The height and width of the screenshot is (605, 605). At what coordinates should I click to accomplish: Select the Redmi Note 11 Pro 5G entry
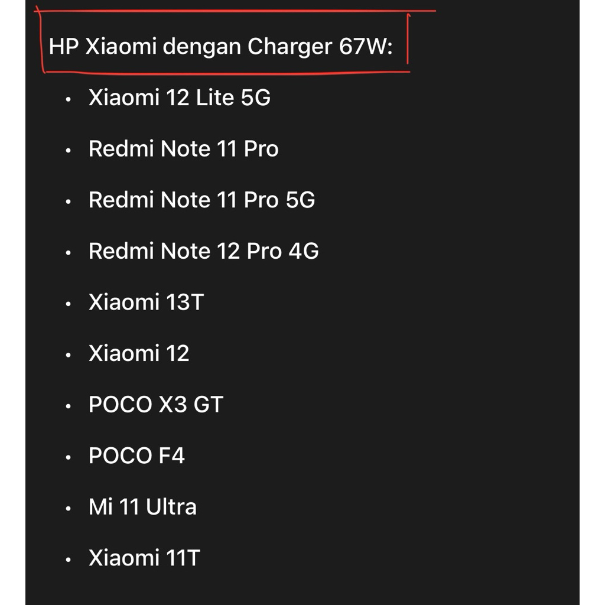coord(201,200)
